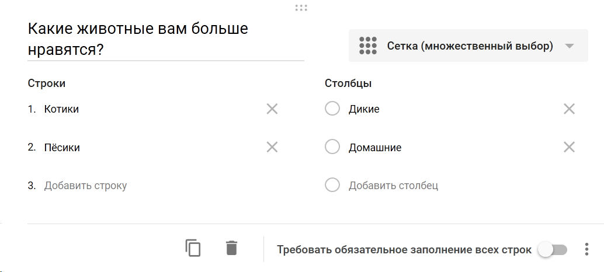Delete the question with the trash icon
This screenshot has height=272, width=604.
[x=231, y=248]
